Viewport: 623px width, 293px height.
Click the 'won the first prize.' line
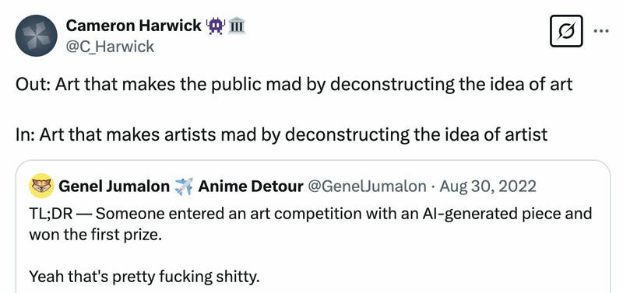coord(95,235)
